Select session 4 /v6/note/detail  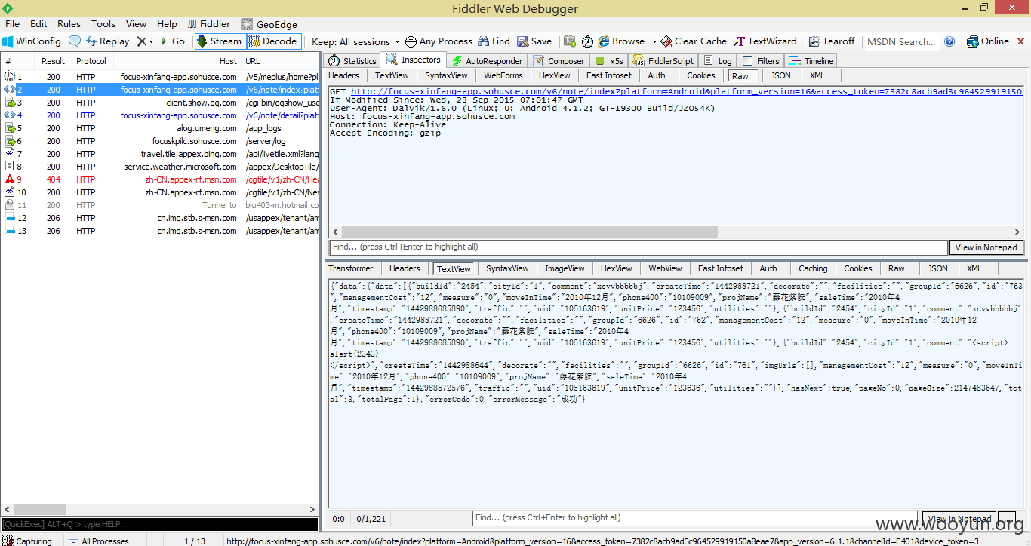coord(159,115)
